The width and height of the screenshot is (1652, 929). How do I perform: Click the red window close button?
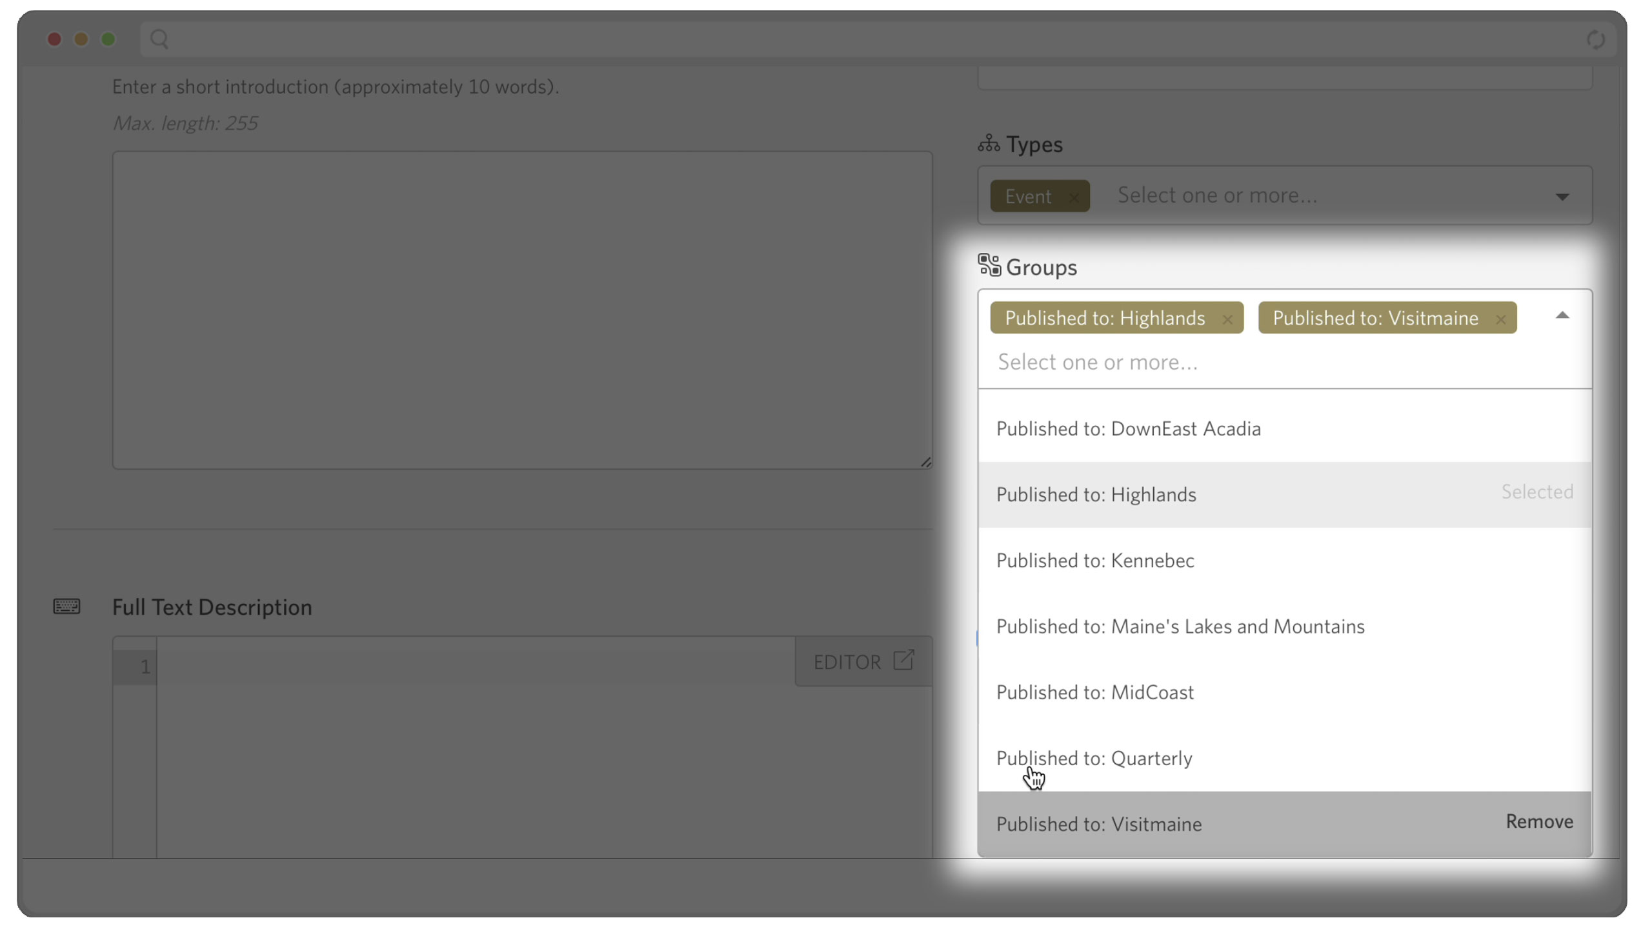click(54, 39)
